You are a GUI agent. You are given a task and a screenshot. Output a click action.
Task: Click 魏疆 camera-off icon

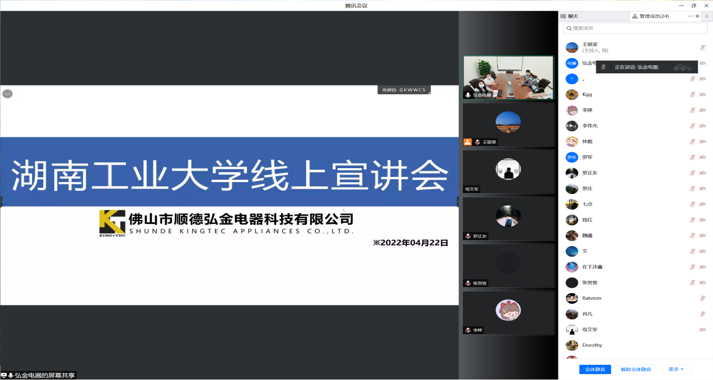703,236
